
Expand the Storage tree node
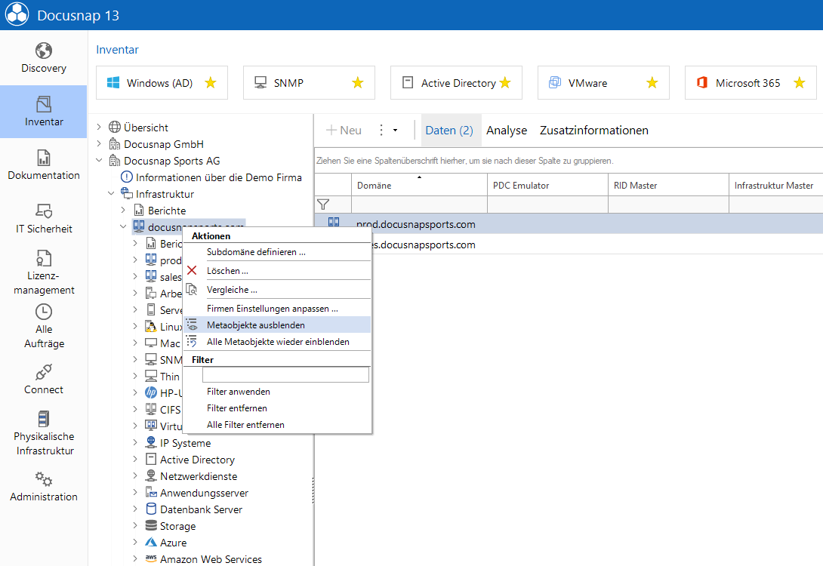pyautogui.click(x=135, y=525)
